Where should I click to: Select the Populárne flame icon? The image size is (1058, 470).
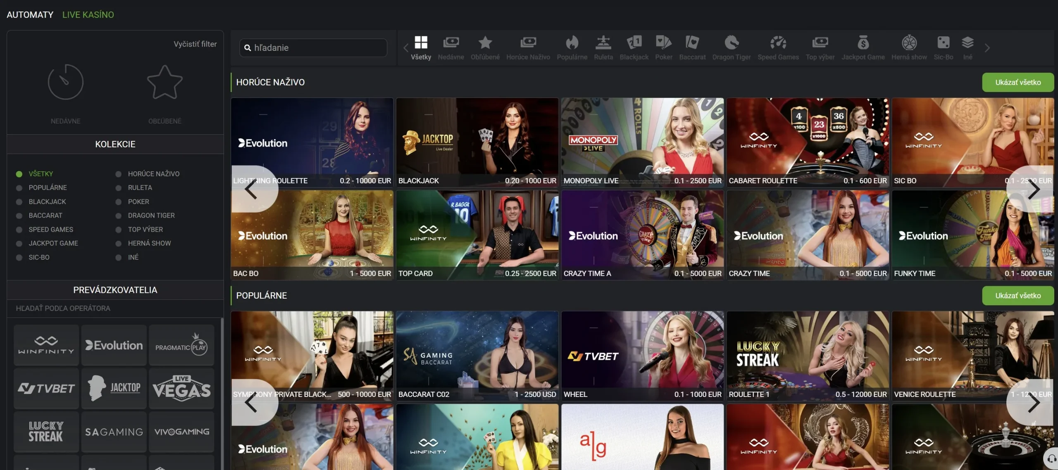click(572, 43)
